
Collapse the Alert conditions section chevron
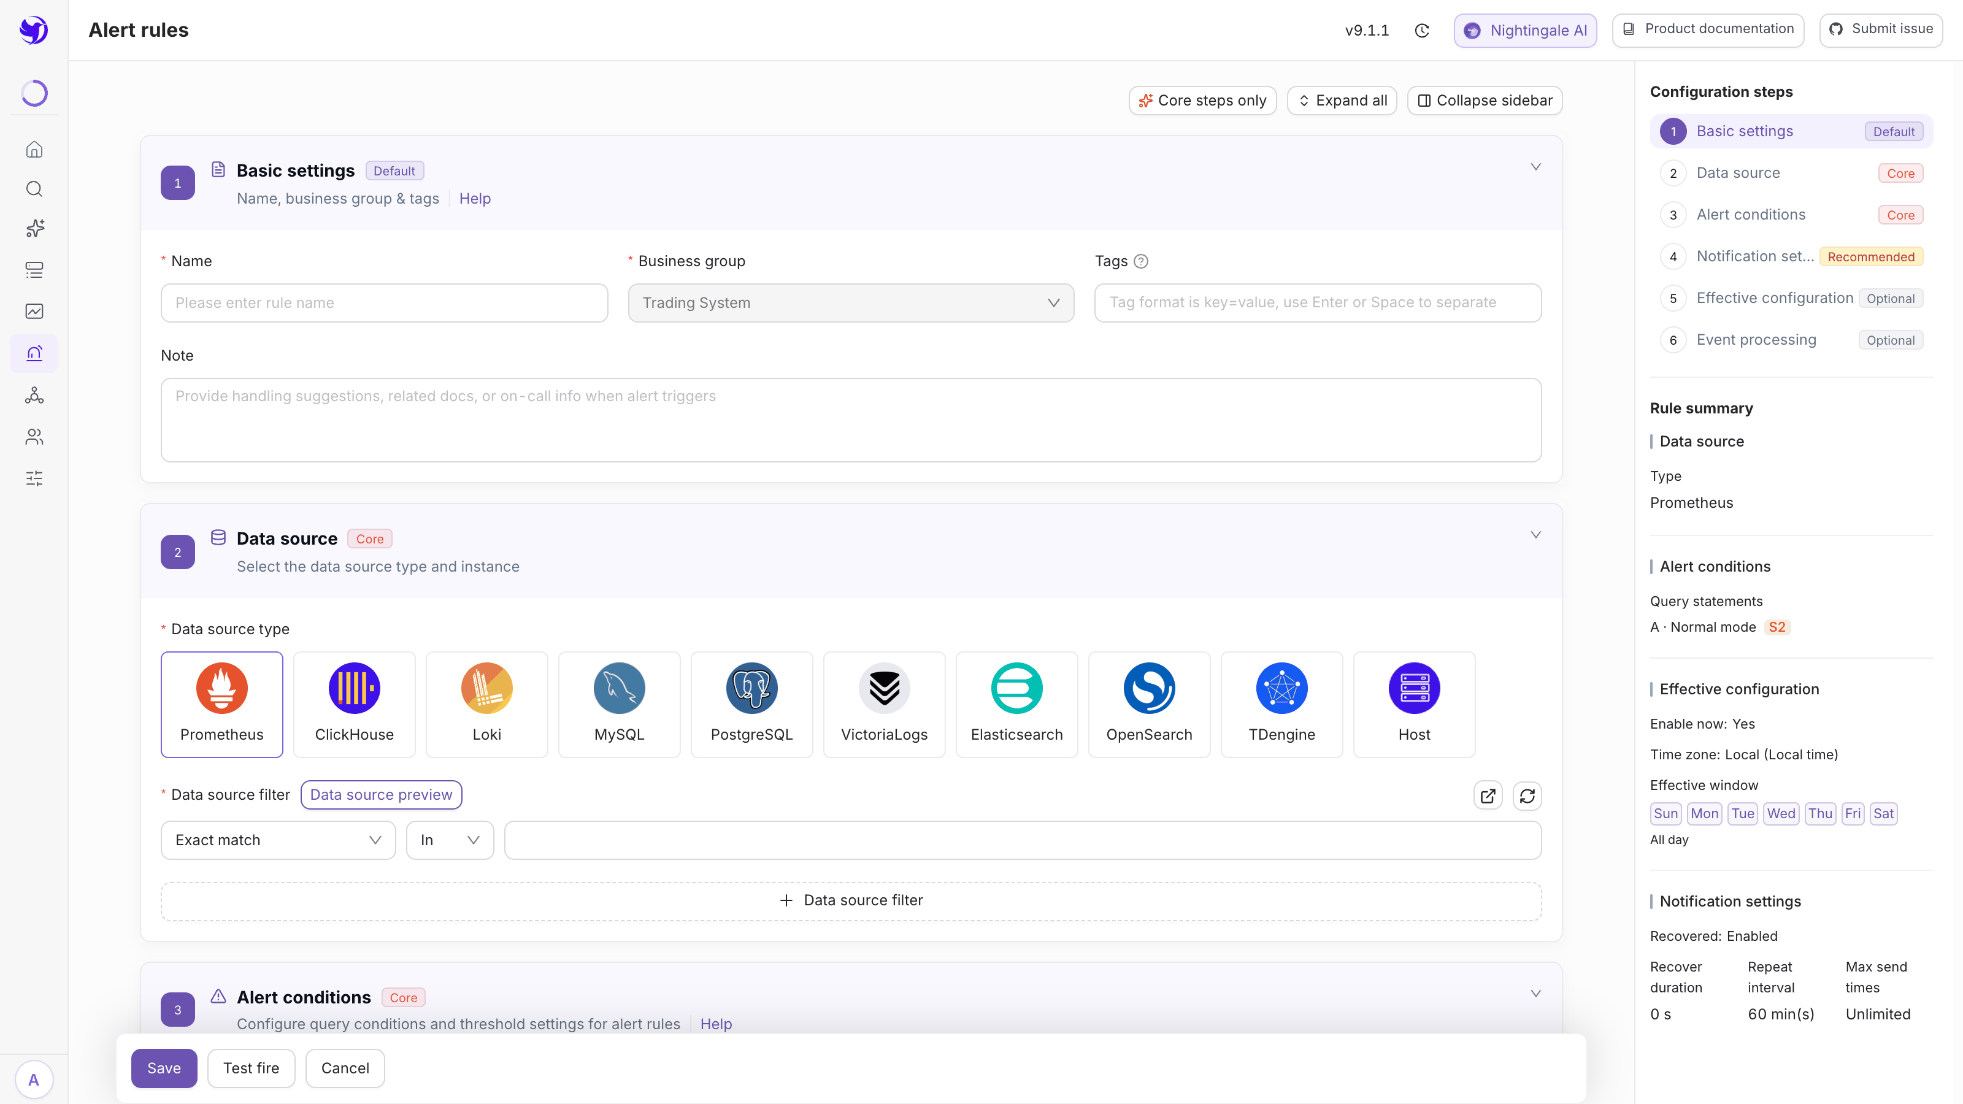[1535, 994]
